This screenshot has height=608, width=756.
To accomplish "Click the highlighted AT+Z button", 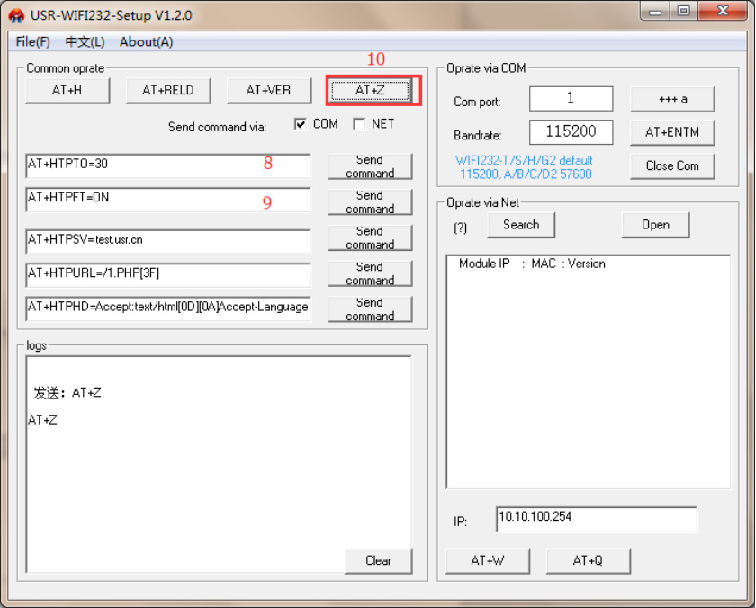I will [370, 90].
